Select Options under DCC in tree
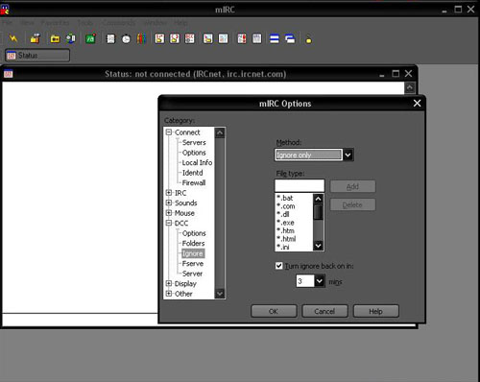480x382 pixels. tap(194, 233)
